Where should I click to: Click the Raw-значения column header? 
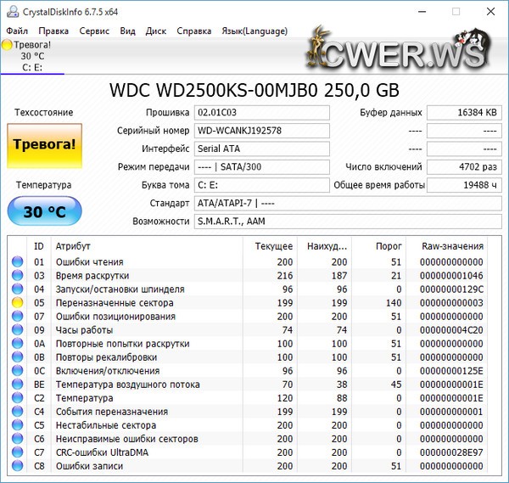pos(452,245)
